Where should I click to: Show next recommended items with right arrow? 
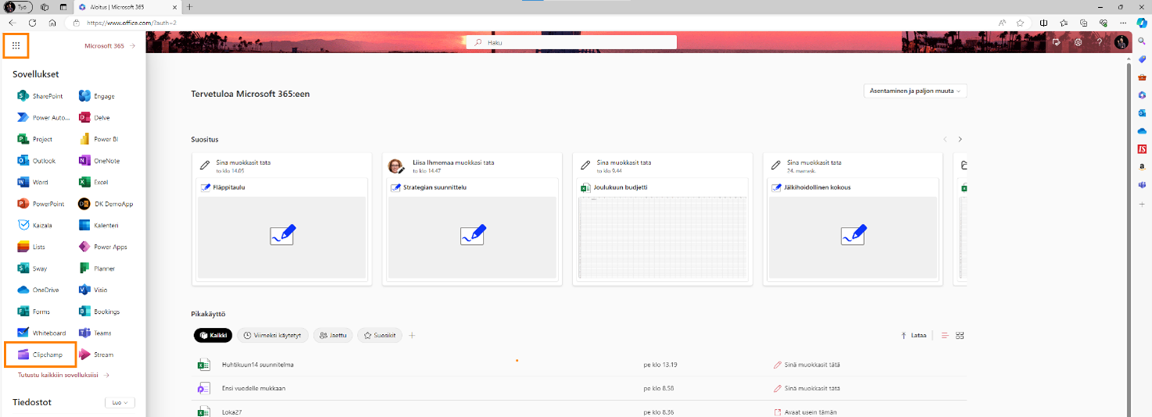(960, 139)
